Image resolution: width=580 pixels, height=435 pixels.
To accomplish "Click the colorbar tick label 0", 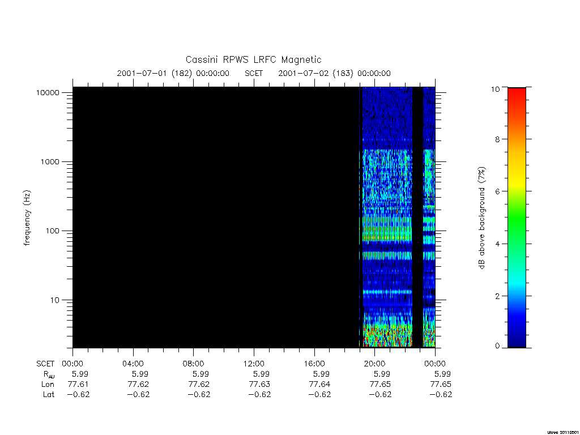I will (497, 346).
